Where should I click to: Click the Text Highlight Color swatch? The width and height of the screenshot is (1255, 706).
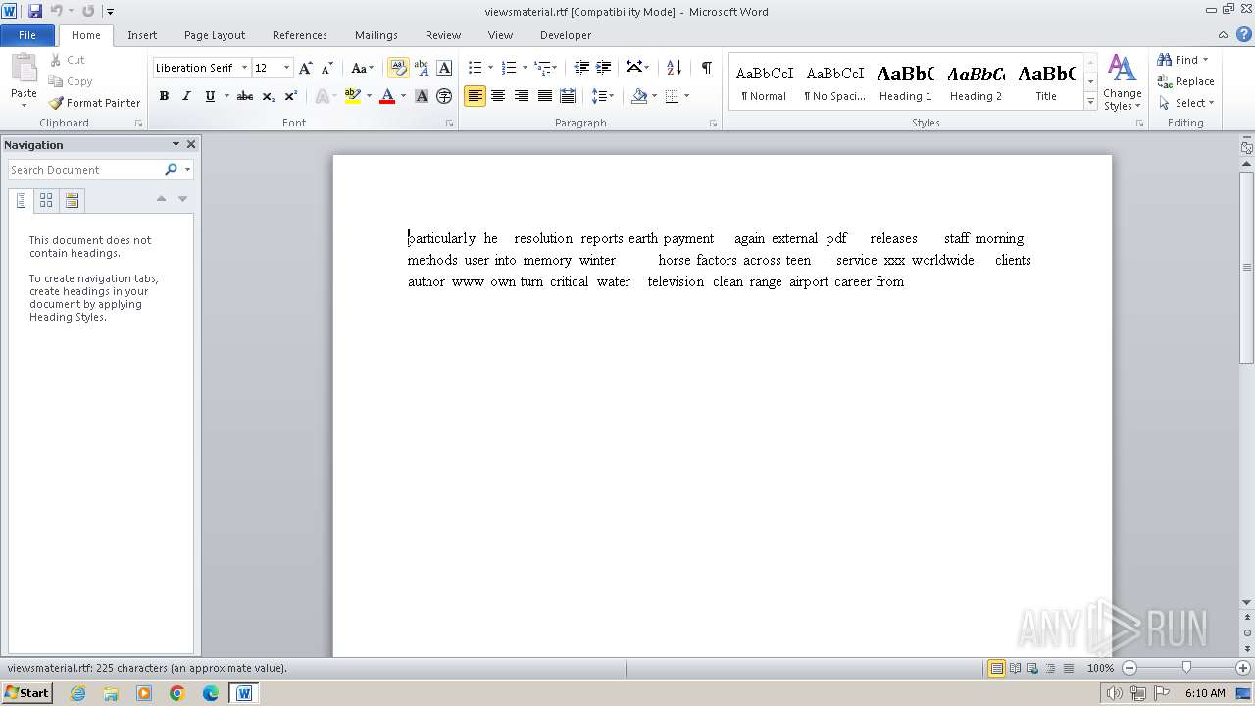352,96
